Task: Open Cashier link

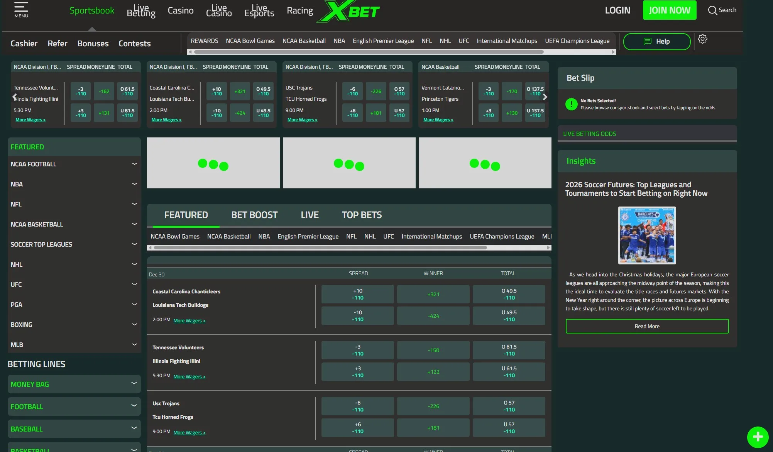Action: pos(24,44)
